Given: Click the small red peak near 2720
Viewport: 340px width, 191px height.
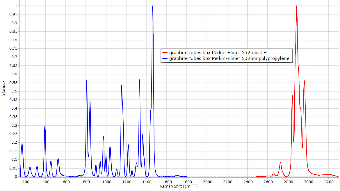Looking at the screenshot, I should 280,163.
